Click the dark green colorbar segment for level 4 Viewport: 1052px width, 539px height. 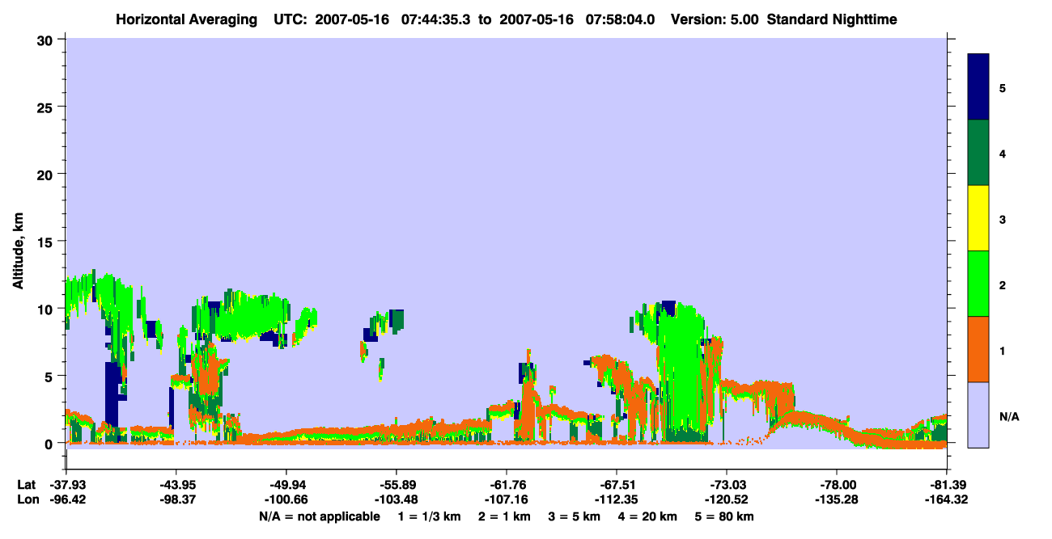click(978, 153)
